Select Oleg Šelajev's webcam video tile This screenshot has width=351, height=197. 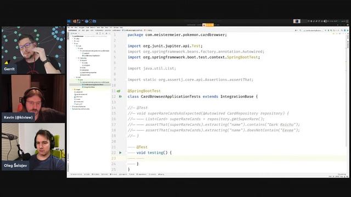tap(33, 147)
